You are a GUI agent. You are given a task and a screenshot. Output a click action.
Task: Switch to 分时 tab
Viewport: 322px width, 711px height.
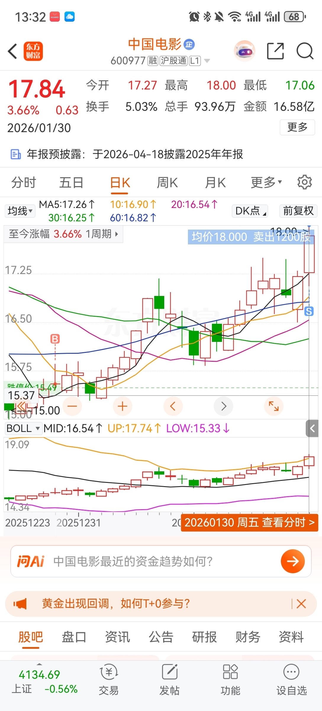(x=24, y=182)
